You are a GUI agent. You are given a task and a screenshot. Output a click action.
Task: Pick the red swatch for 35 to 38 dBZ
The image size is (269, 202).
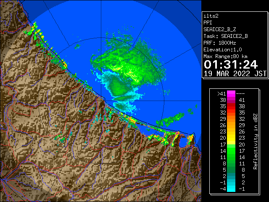(x=231, y=106)
